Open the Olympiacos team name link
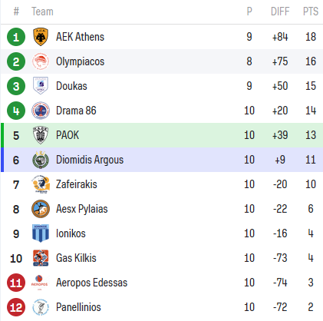The height and width of the screenshot is (321, 323). (80, 61)
